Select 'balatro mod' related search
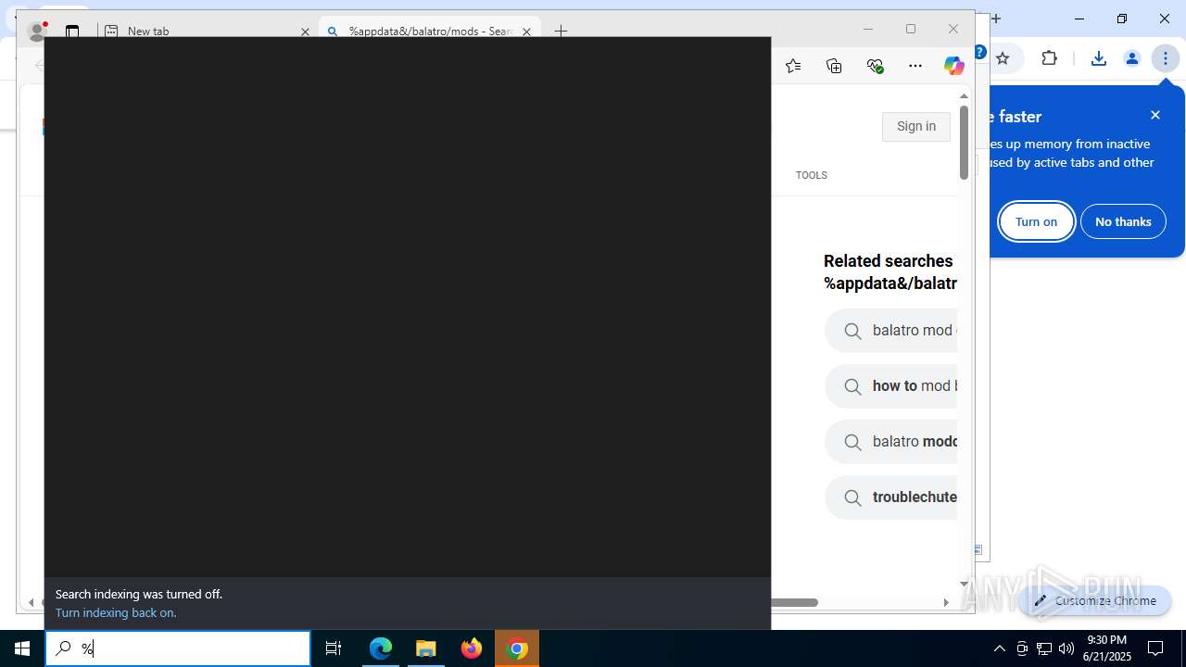The image size is (1186, 667). pos(891,331)
